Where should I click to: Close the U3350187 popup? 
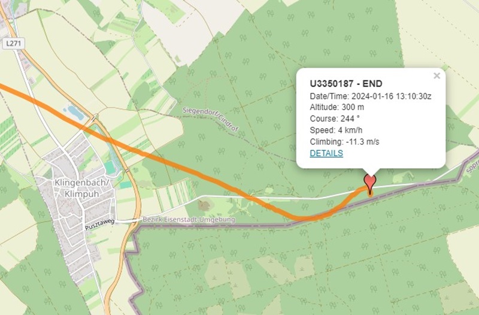point(436,75)
